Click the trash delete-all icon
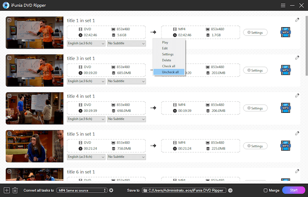The width and height of the screenshot is (308, 197). coord(15,190)
